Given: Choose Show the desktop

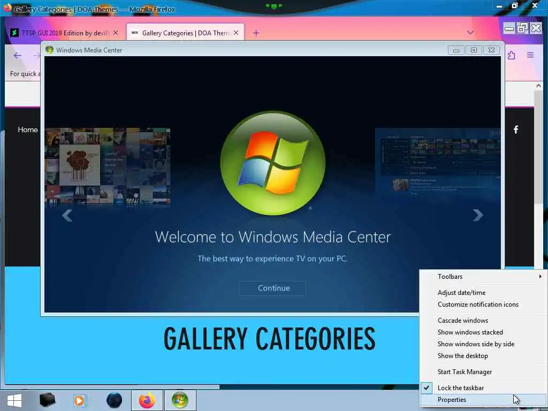Looking at the screenshot, I should pyautogui.click(x=483, y=356).
